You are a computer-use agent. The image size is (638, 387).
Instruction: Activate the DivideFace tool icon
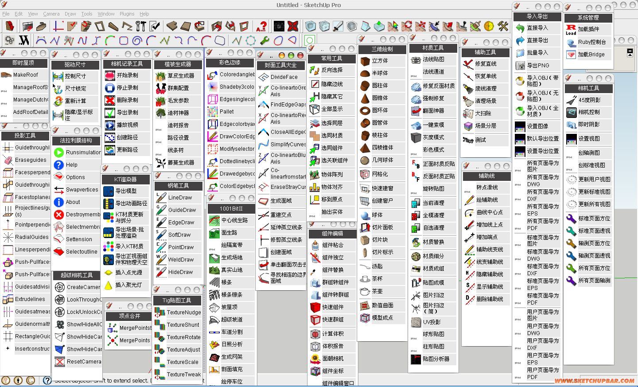coord(264,77)
